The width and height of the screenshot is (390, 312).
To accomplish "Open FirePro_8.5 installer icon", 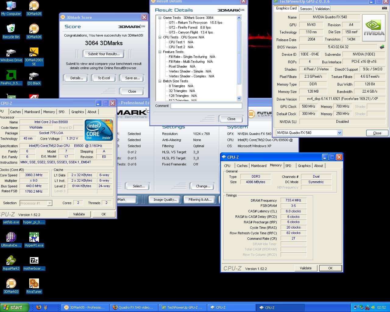I will pos(11,78).
